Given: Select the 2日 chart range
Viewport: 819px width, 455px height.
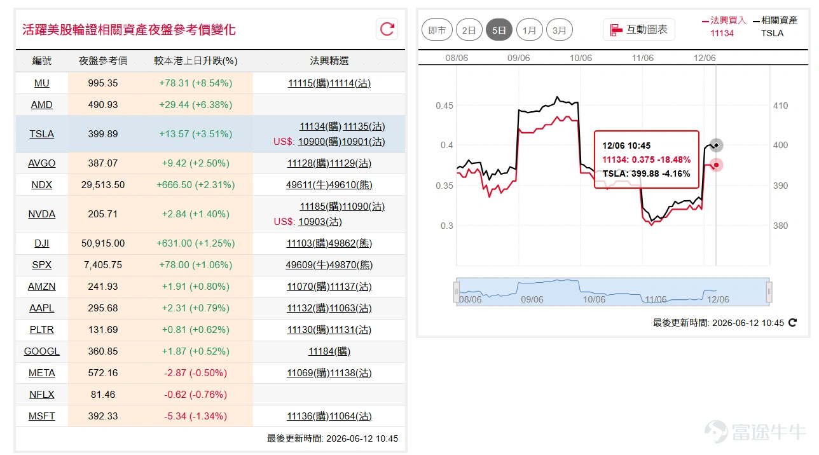Looking at the screenshot, I should click(x=469, y=30).
